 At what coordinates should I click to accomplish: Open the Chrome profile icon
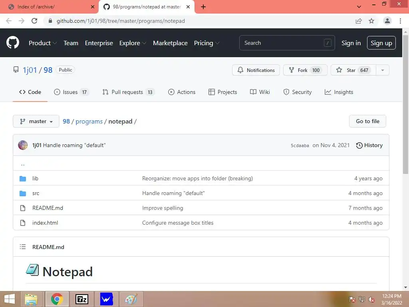point(387,21)
